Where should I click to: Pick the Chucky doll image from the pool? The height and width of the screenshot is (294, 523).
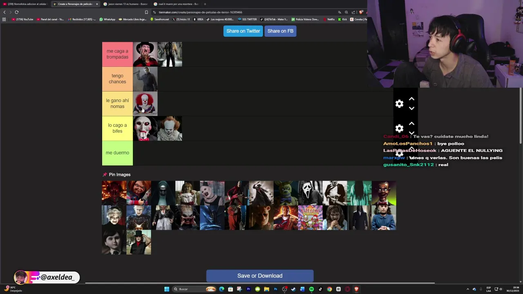pos(139,193)
